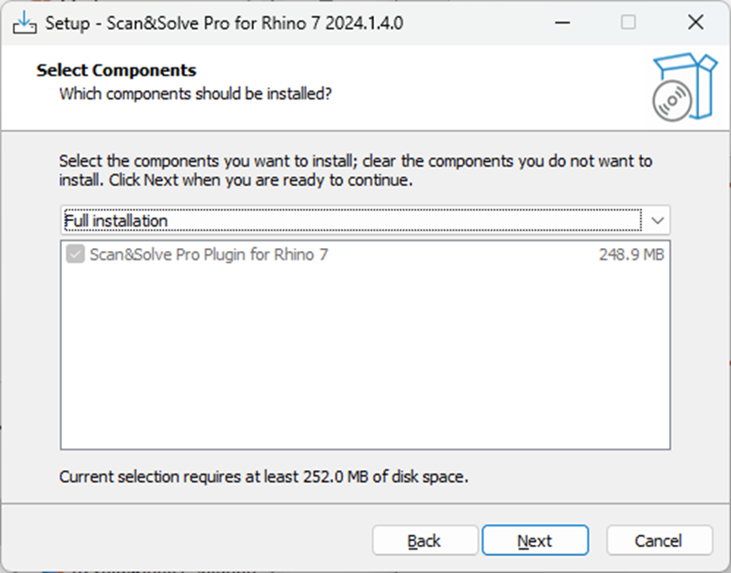This screenshot has height=573, width=731.
Task: Click empty area of the components list
Action: point(365,359)
